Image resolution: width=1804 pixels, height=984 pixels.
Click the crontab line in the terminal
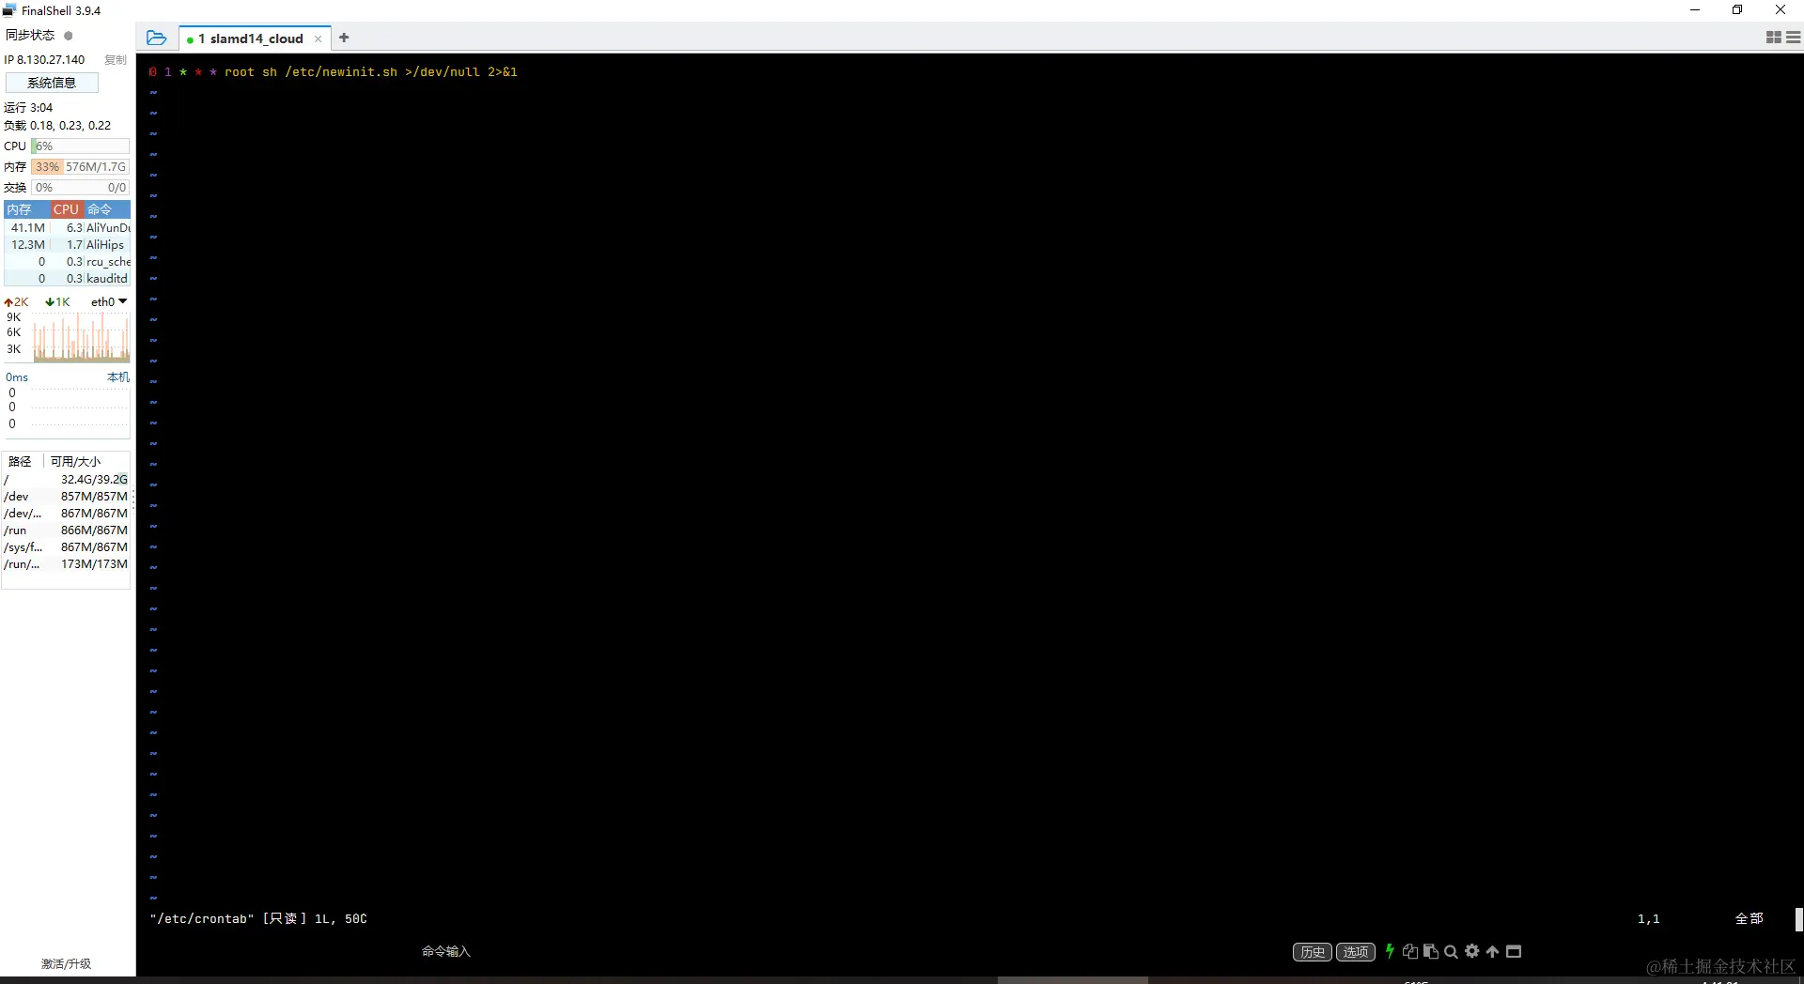tap(333, 71)
